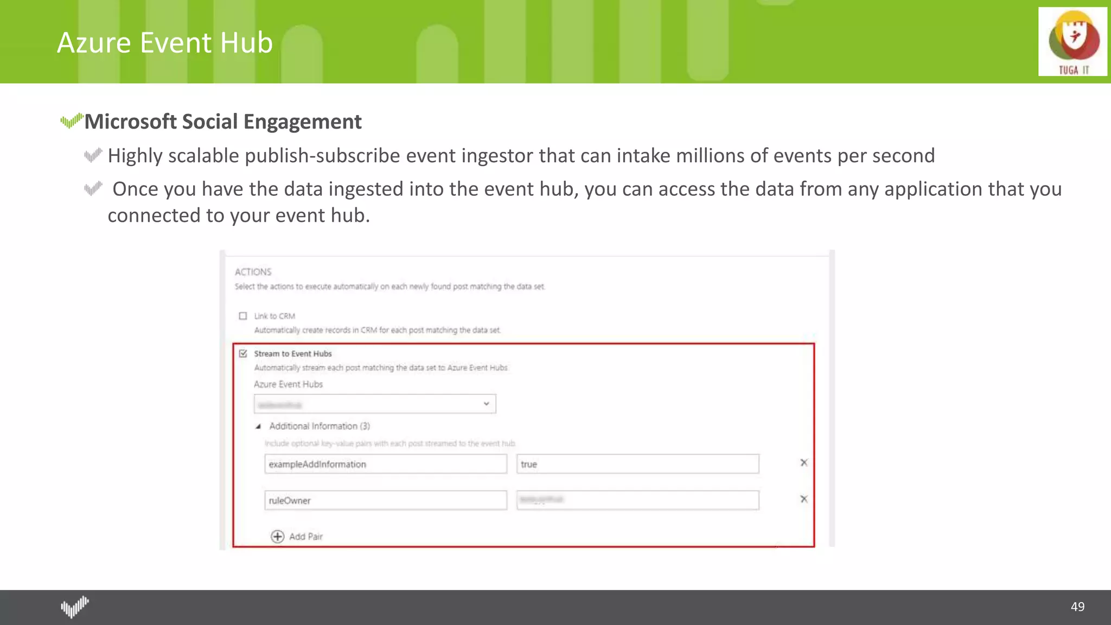Open the Azure Event Hubs dropdown
Image resolution: width=1111 pixels, height=625 pixels.
tap(375, 404)
